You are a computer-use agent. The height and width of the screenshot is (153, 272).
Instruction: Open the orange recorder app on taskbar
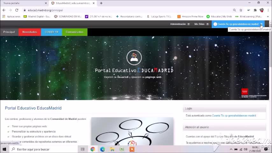point(132,149)
